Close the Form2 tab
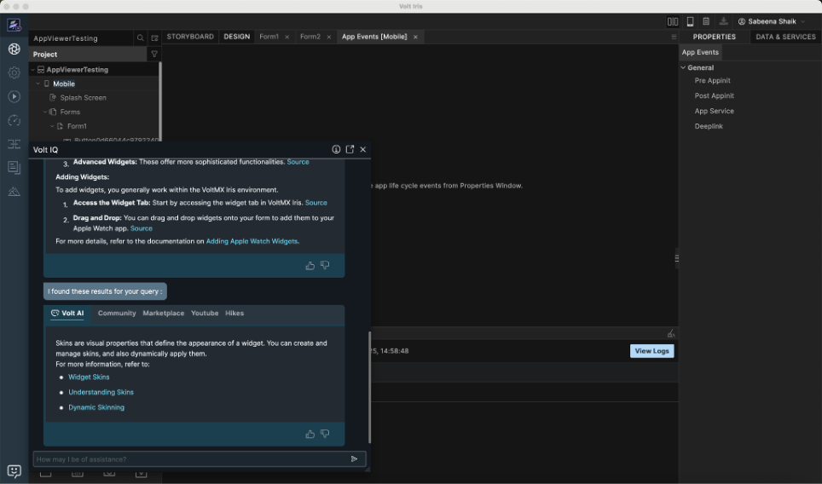Image resolution: width=822 pixels, height=484 pixels. pyautogui.click(x=328, y=37)
